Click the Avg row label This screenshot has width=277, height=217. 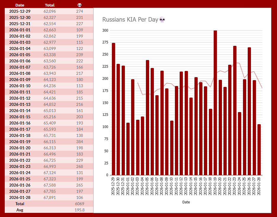coord(20,210)
